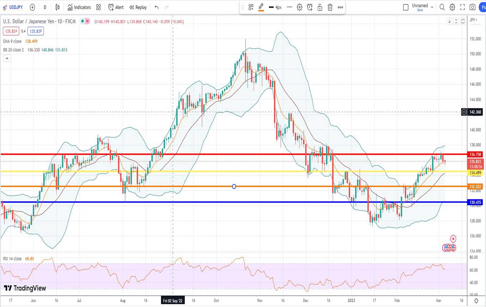Toggle the select layout checkbox square
Image resolution: width=486 pixels, height=307 pixels.
(406, 7)
